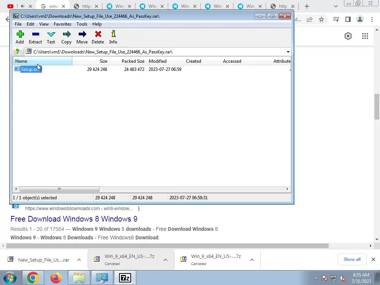
Task: Open Chrome reading list icon
Action: point(336,19)
